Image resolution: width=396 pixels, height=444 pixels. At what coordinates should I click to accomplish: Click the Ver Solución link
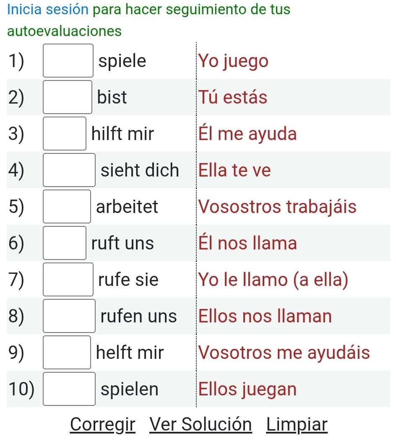click(201, 424)
